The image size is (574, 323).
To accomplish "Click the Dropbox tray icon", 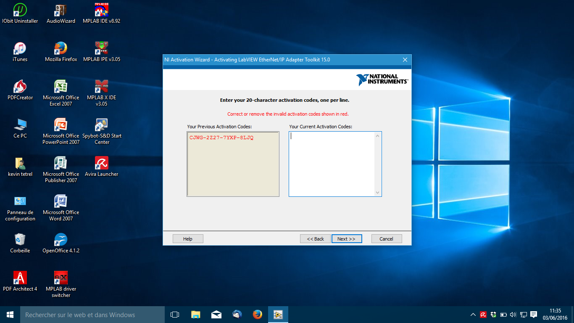I will click(493, 315).
